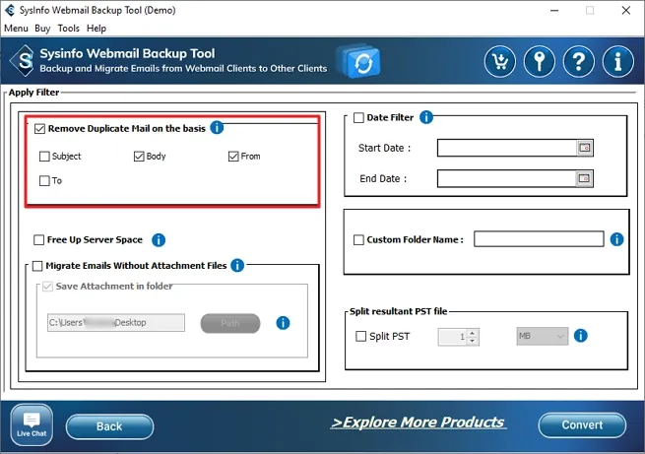This screenshot has width=645, height=454.
Task: Open the Menu menu
Action: [x=16, y=29]
